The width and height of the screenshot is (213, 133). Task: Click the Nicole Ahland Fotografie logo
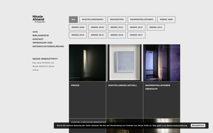[39, 19]
